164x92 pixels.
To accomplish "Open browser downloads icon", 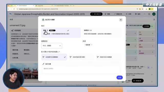I will pos(146,9).
